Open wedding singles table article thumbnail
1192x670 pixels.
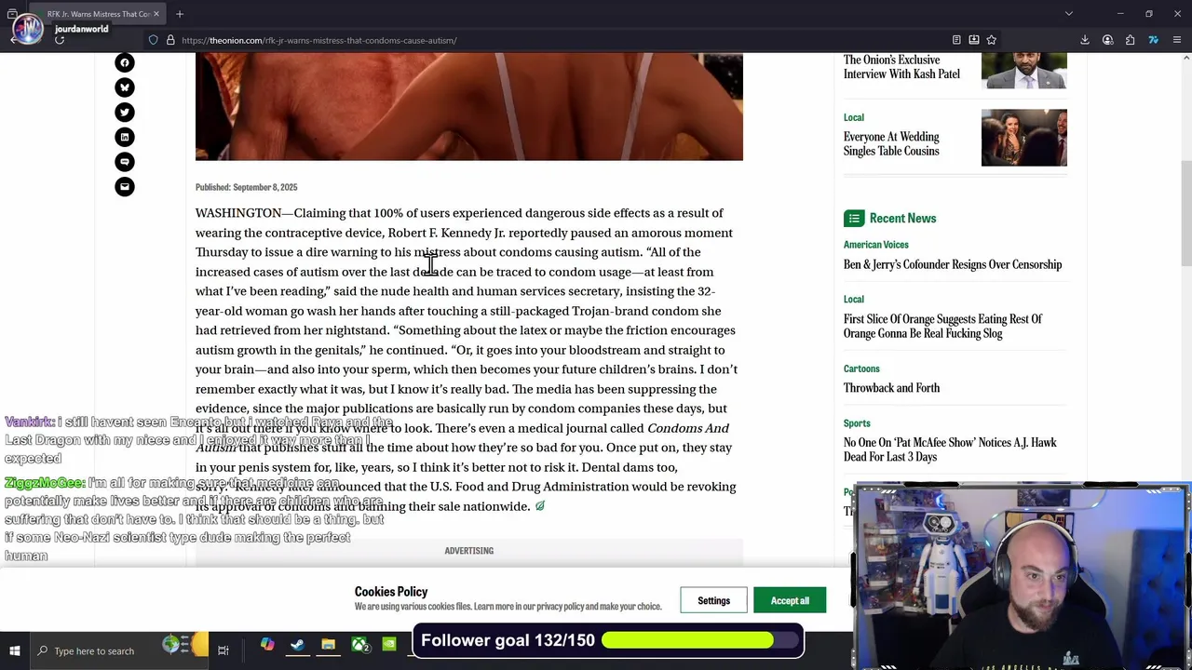coord(1023,138)
